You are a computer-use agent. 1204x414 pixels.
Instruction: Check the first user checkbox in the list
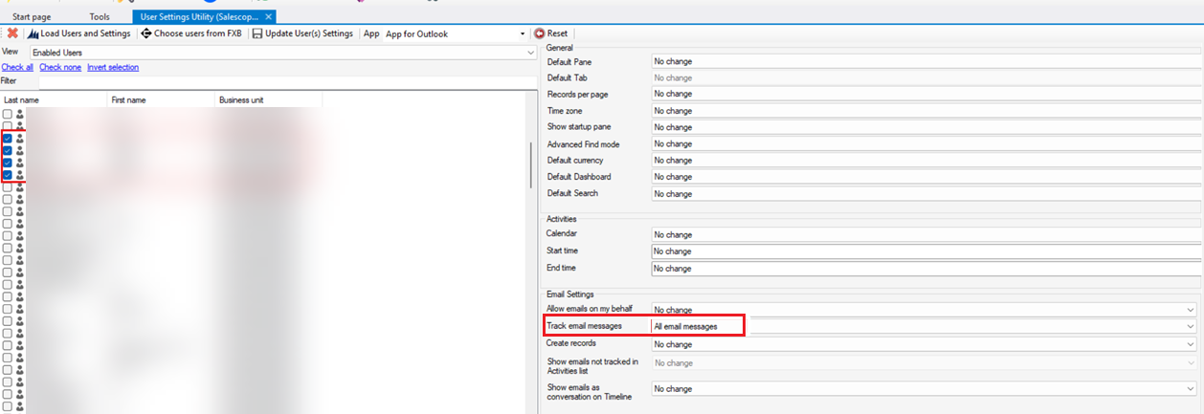[x=8, y=114]
